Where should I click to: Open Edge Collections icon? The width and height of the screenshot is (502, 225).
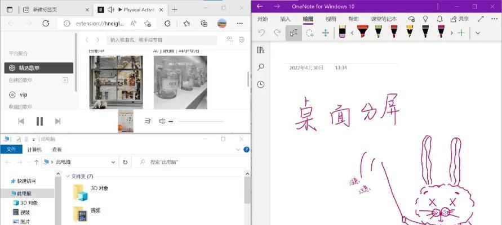click(203, 23)
